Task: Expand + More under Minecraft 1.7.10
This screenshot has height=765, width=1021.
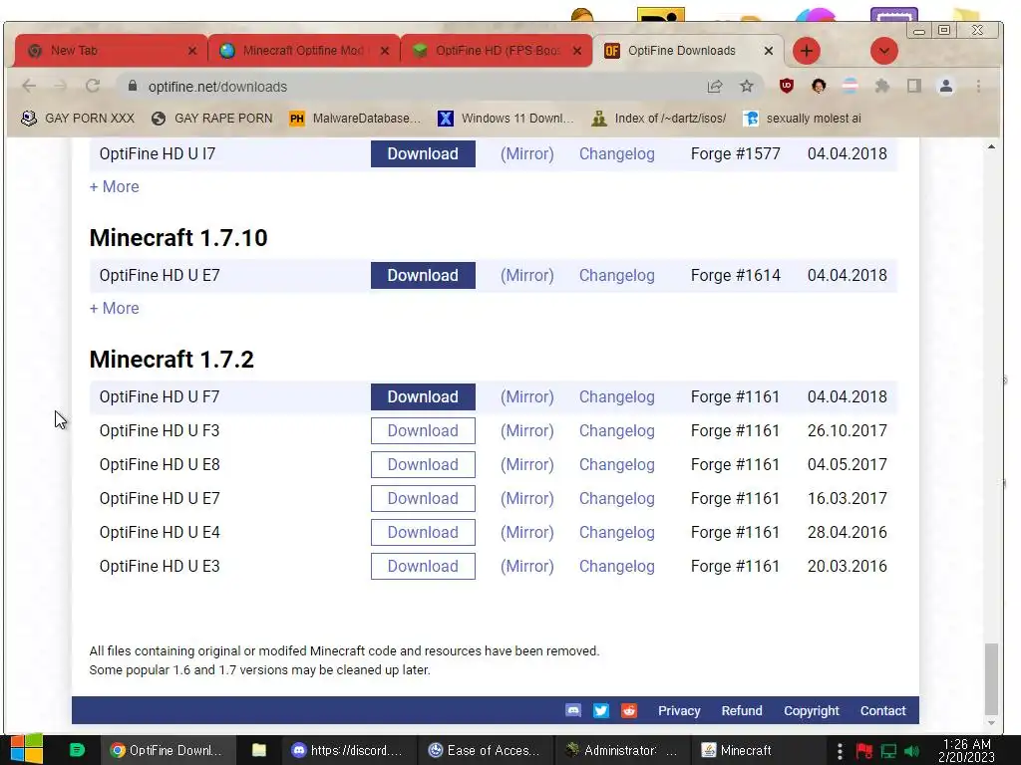Action: pos(114,309)
